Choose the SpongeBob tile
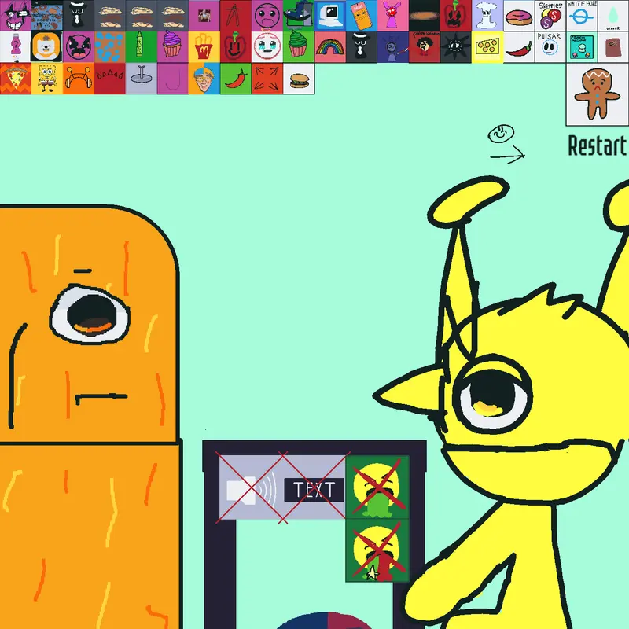The image size is (629, 629). tap(47, 79)
